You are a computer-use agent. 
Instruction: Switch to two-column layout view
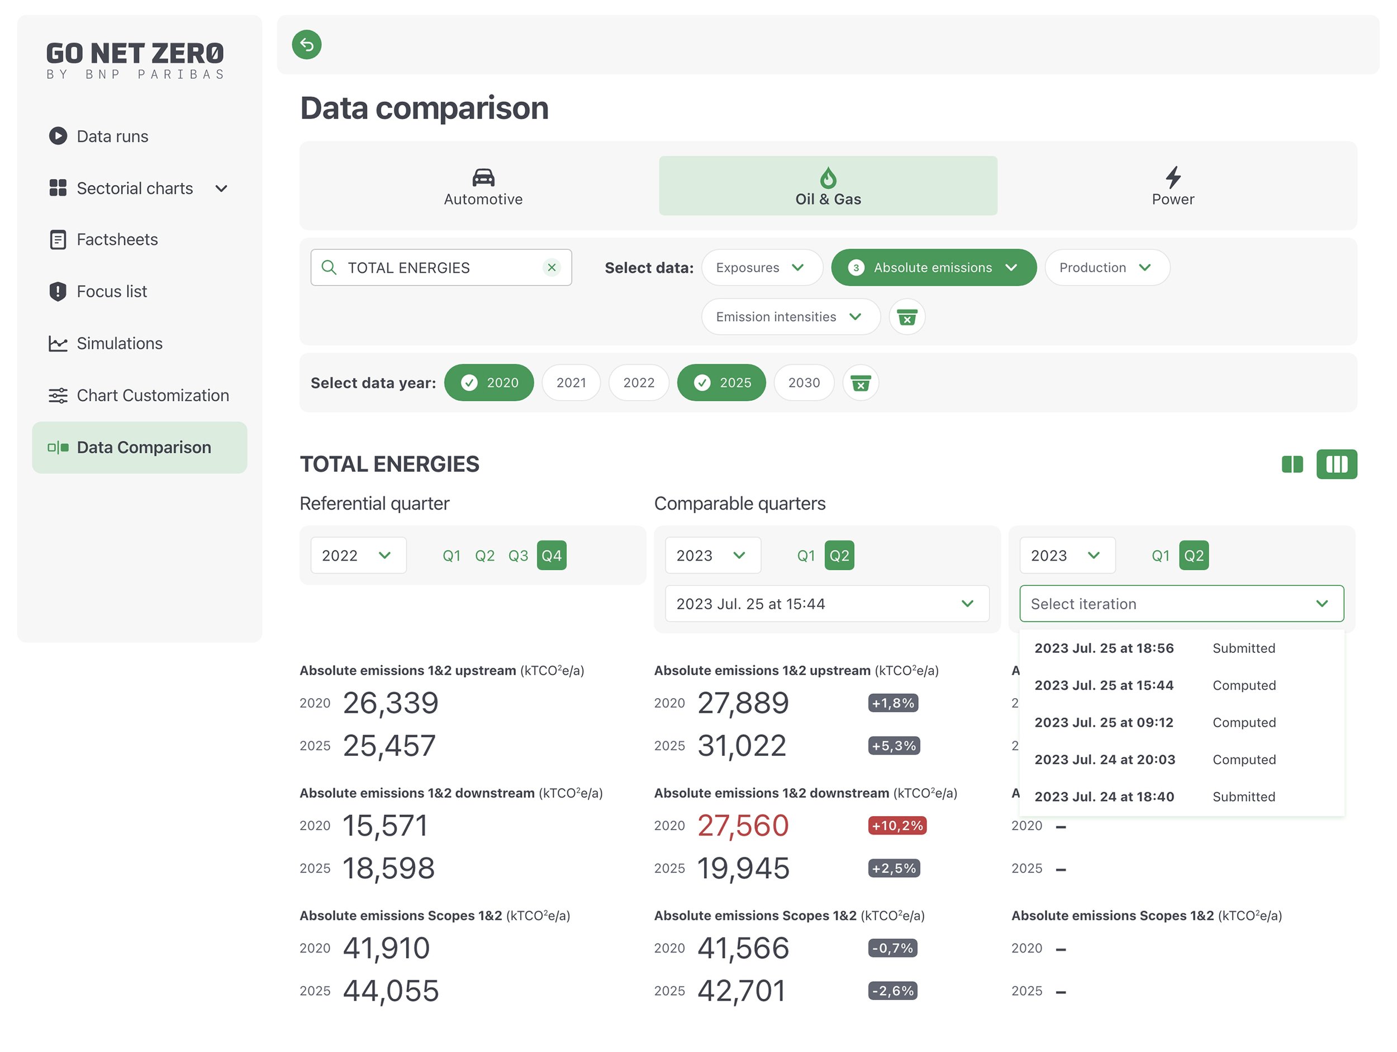[1292, 465]
